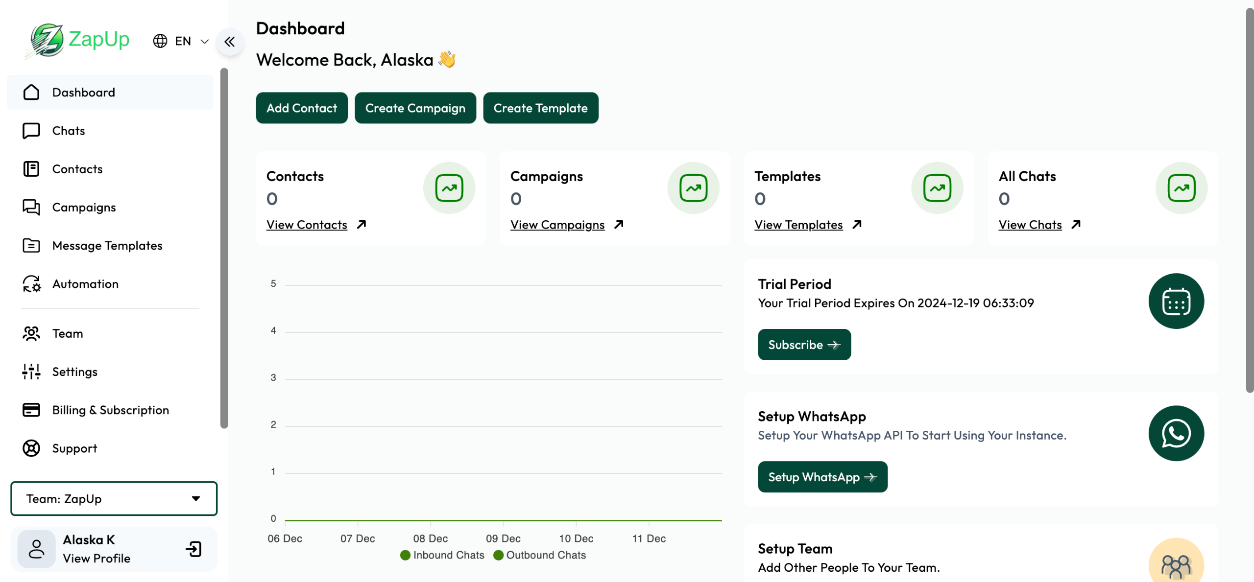
Task: Expand the Team: ZapUp selector
Action: pos(114,498)
